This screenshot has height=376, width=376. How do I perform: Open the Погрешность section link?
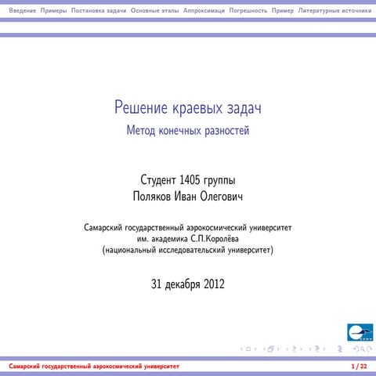(248, 11)
